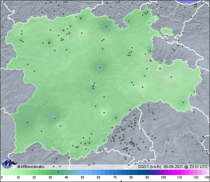Click the 80 label on the wind scale
This screenshot has width=210, height=182.
tap(131, 177)
